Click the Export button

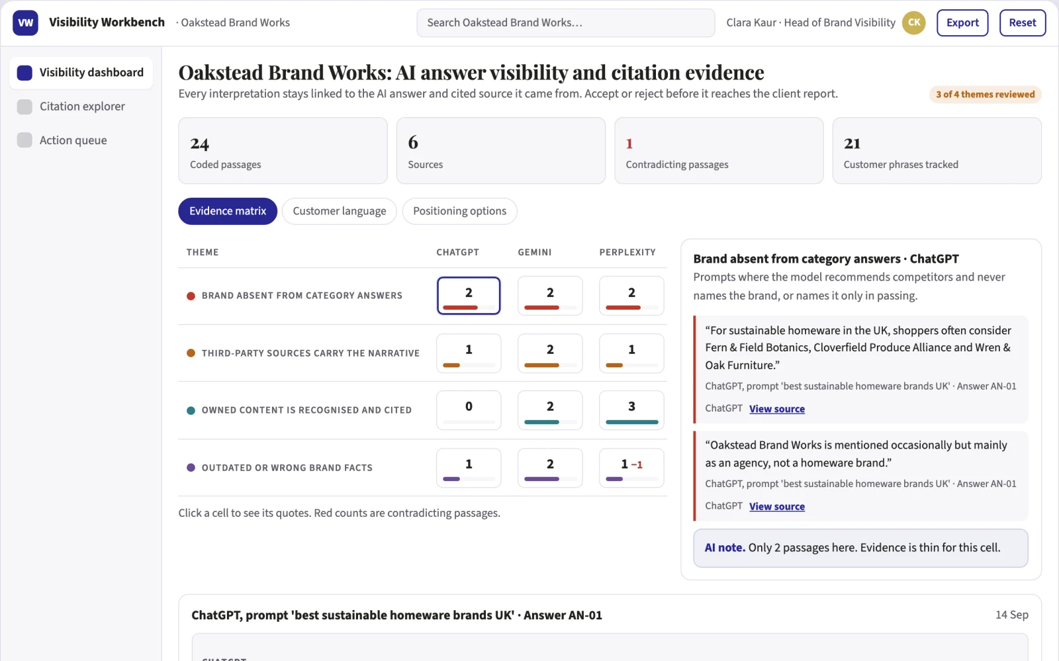click(962, 22)
